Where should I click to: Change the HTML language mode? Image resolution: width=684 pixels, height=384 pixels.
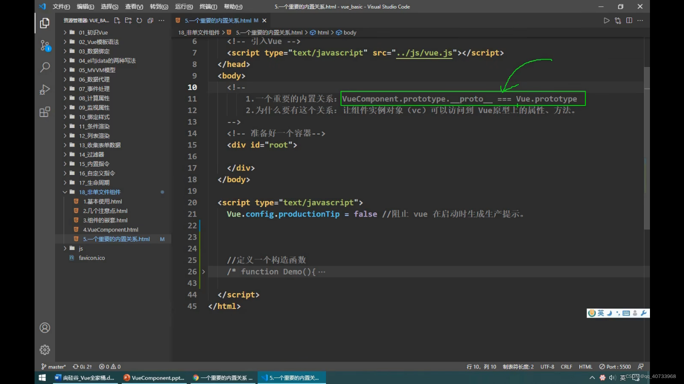[x=585, y=366]
